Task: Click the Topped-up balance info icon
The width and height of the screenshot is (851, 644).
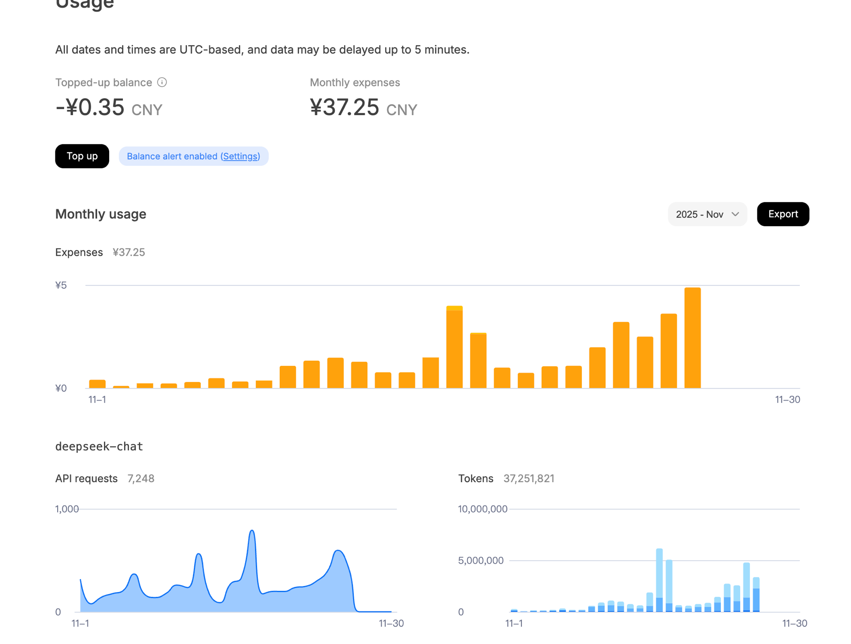Action: click(x=162, y=82)
